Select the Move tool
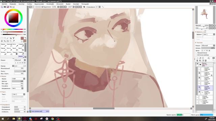216x121 pixels. (x=2, y=41)
